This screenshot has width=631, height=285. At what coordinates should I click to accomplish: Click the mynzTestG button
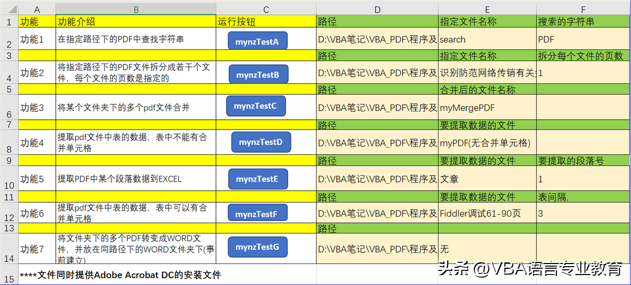click(x=258, y=247)
